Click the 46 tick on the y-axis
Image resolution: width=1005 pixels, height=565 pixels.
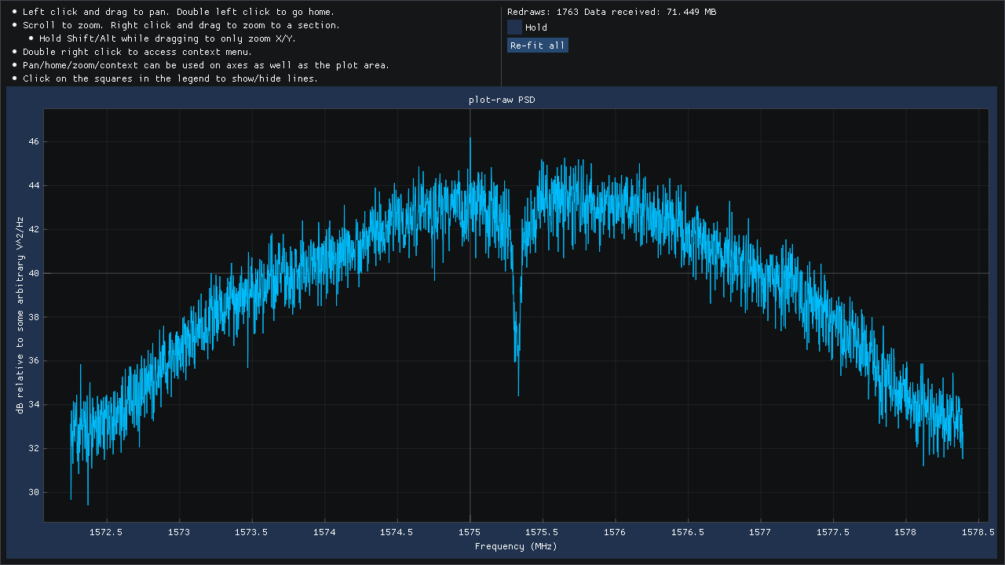coord(32,141)
